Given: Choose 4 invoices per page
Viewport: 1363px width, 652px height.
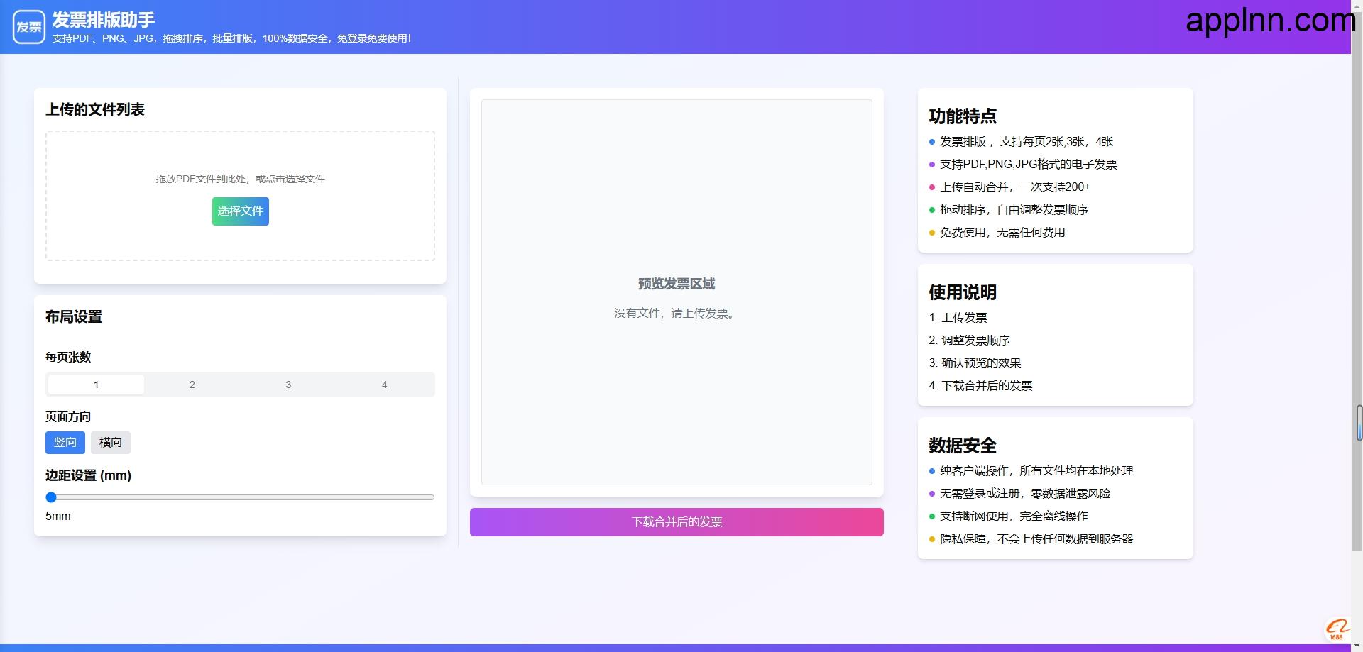Looking at the screenshot, I should click(384, 384).
